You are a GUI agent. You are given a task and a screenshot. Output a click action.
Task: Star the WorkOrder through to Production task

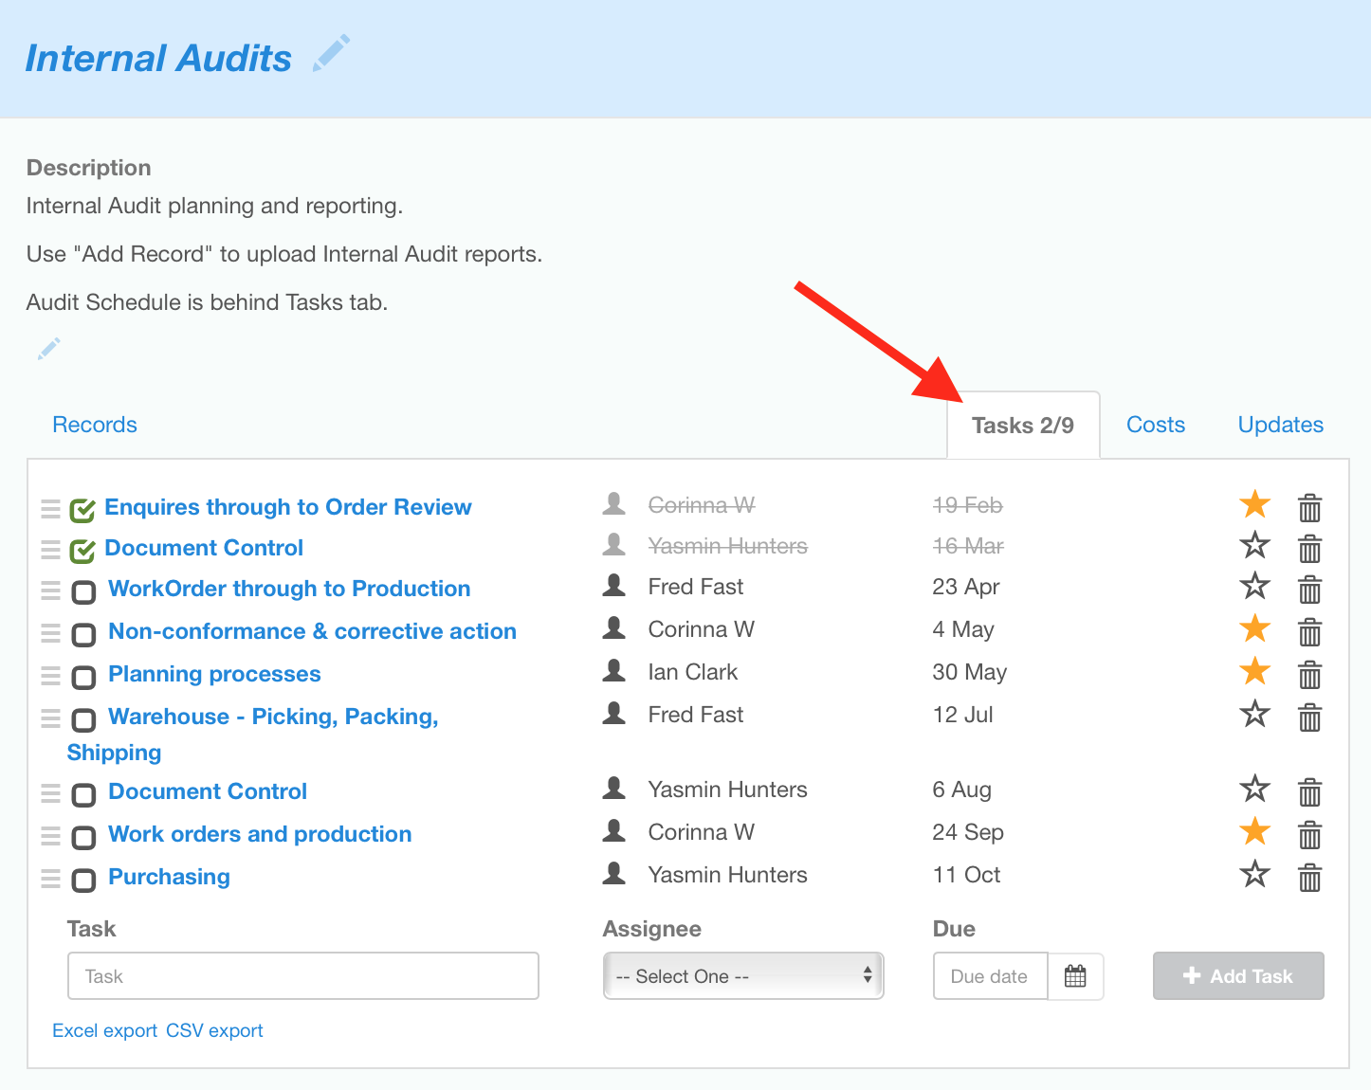[1254, 586]
